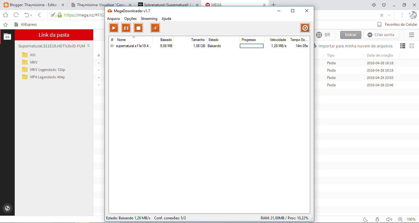This screenshot has width=419, height=223.
Task: Open the MKV folder in tree
Action: coord(30,62)
